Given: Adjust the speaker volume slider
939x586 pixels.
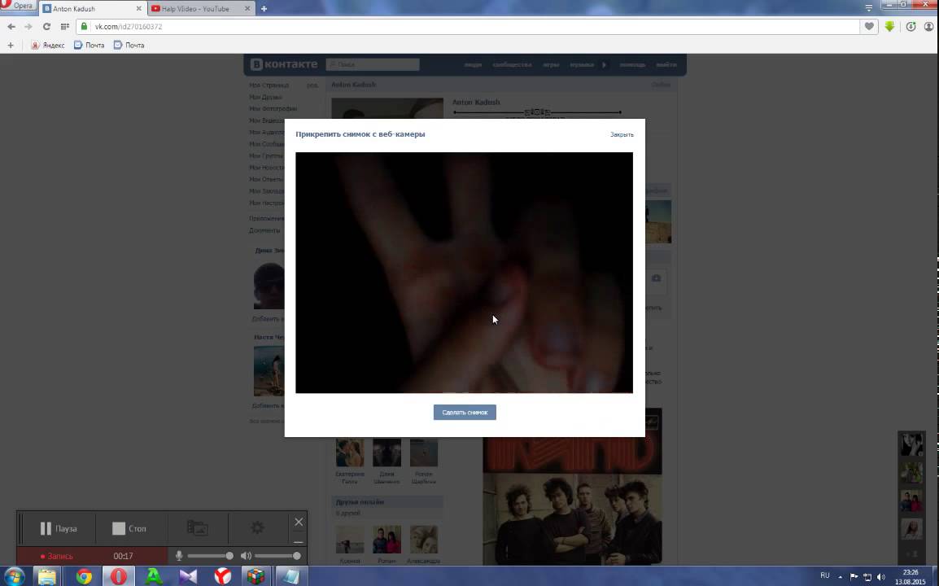Looking at the screenshot, I should click(277, 556).
